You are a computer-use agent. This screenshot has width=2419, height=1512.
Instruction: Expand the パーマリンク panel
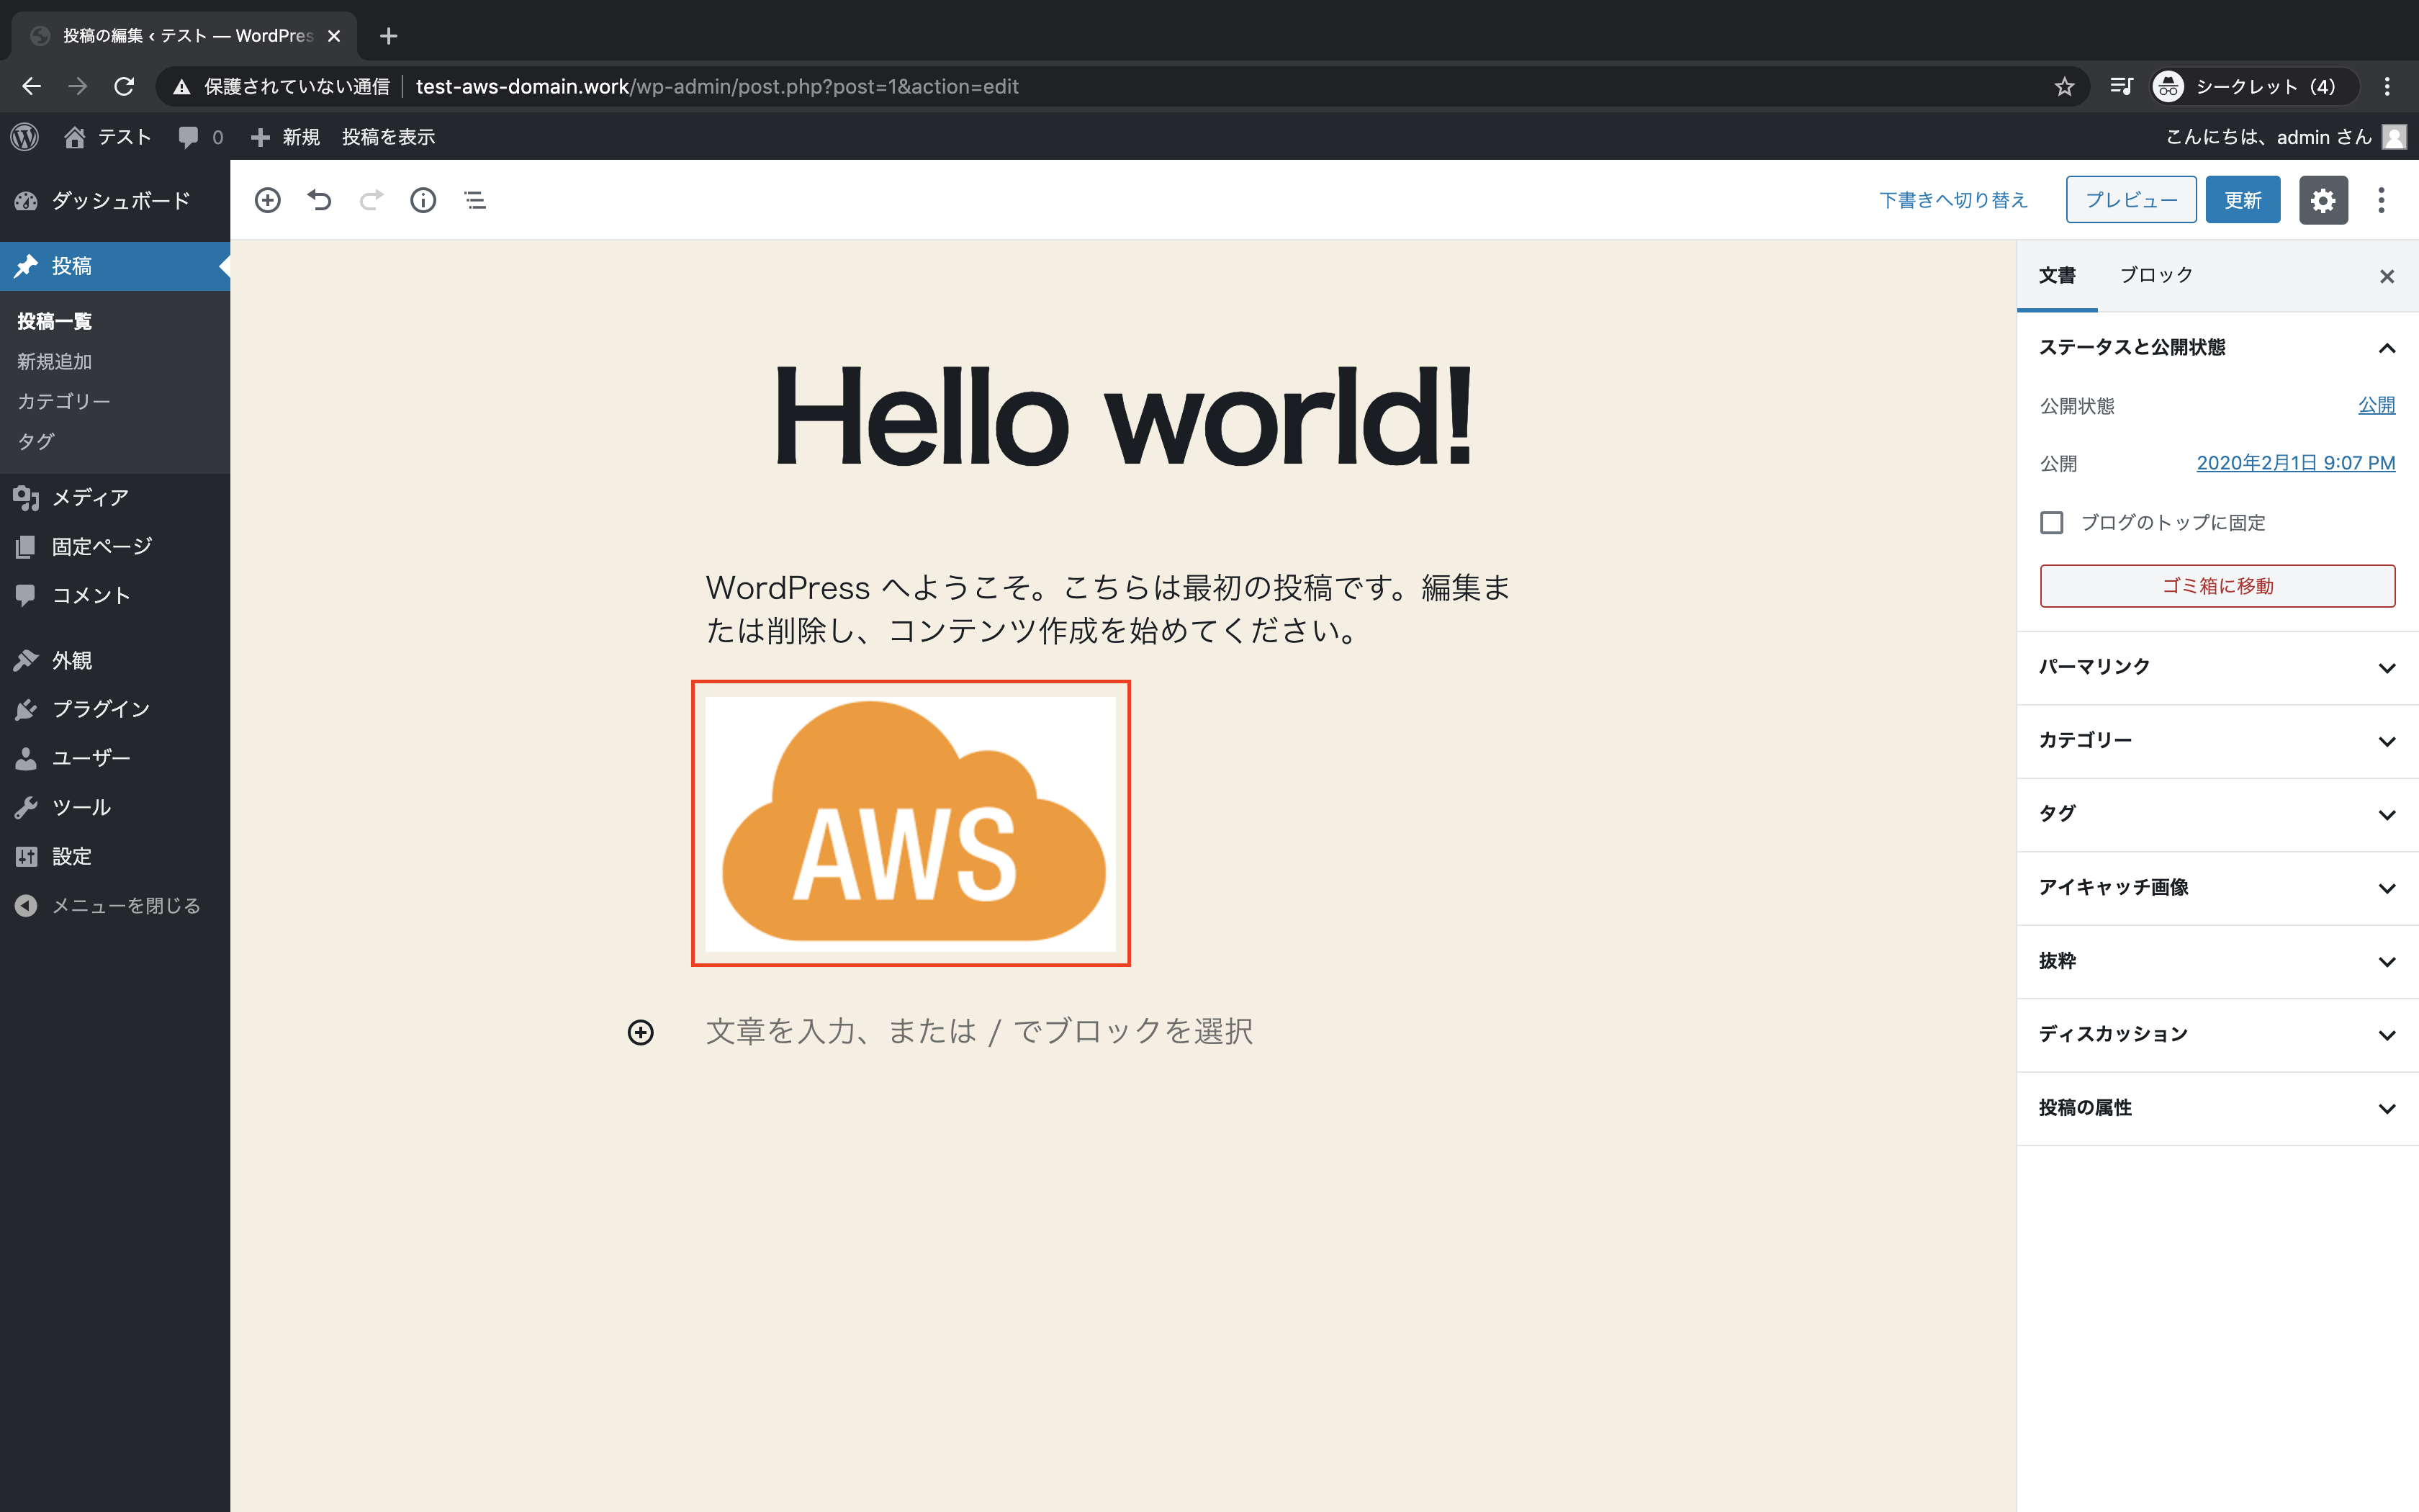2386,668
